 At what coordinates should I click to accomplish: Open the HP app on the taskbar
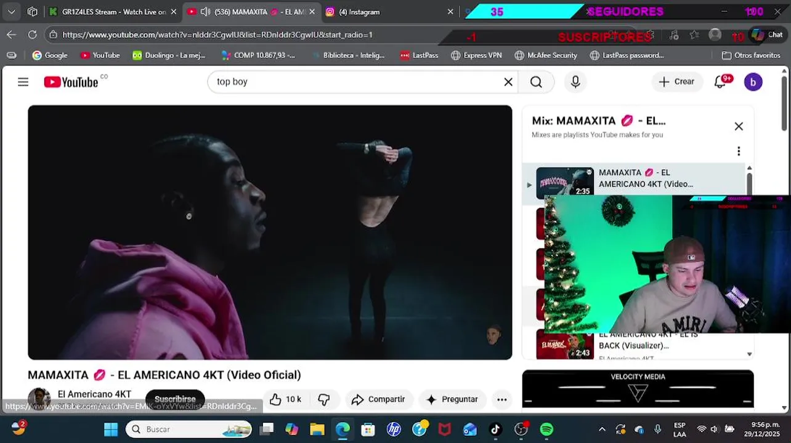394,429
